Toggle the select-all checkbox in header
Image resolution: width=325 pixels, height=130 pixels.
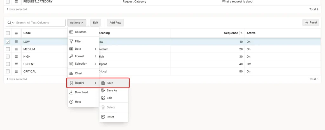point(8,33)
